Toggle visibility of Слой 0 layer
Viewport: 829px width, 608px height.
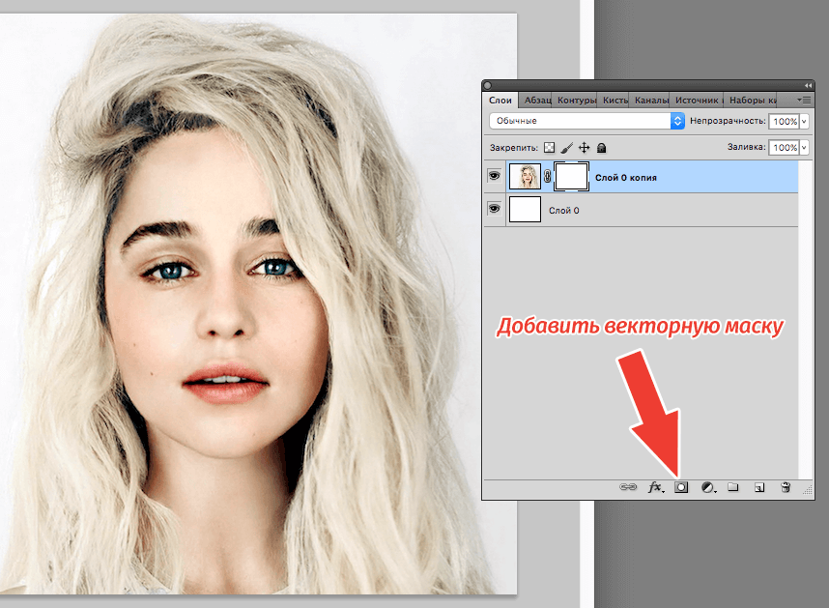[494, 209]
